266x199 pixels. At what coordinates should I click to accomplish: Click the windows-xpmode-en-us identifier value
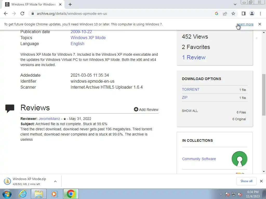[x=92, y=81]
